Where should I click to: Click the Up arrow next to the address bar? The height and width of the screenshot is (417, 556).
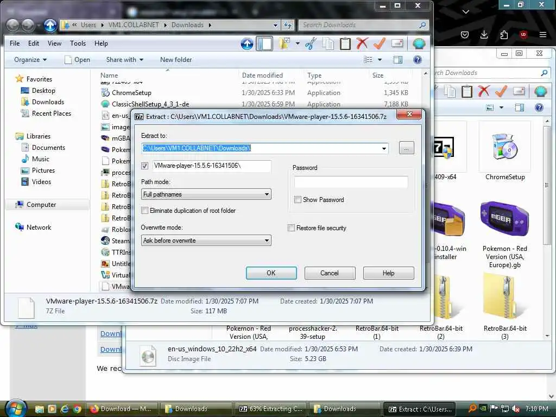coord(50,25)
